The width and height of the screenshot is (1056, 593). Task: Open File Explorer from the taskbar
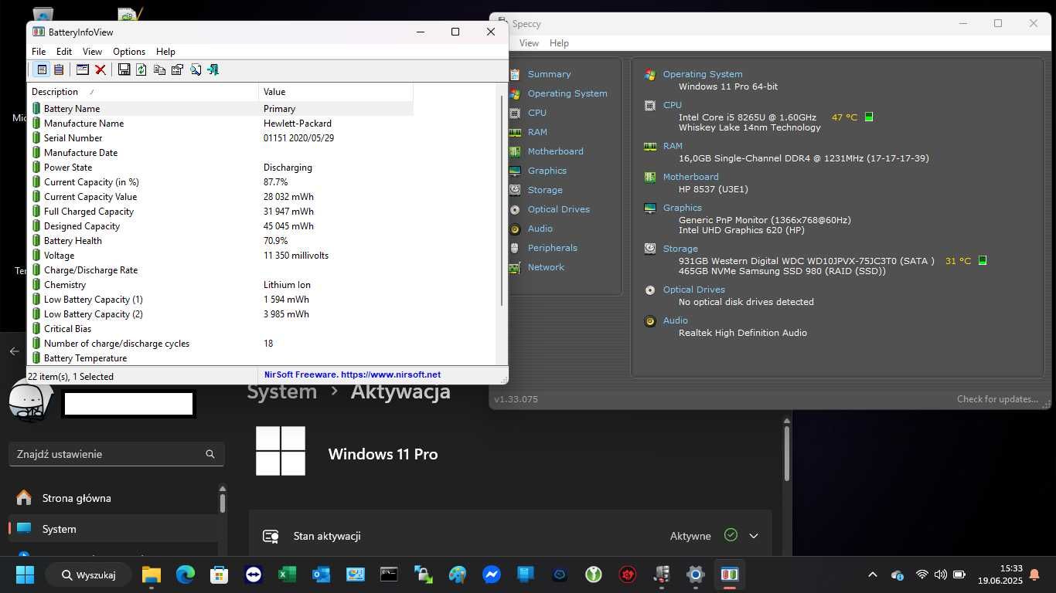pyautogui.click(x=151, y=574)
